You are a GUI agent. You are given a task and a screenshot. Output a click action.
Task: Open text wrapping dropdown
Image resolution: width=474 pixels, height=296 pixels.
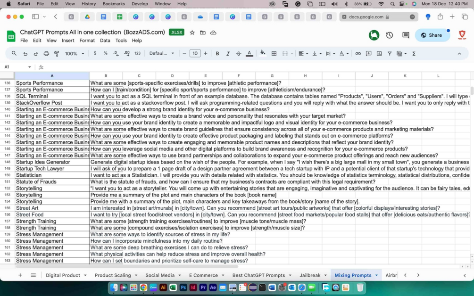pyautogui.click(x=331, y=53)
